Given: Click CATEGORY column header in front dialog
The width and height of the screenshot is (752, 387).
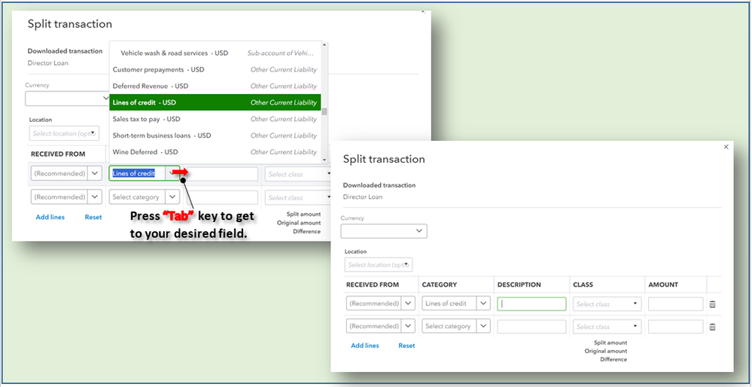Looking at the screenshot, I should tap(440, 285).
